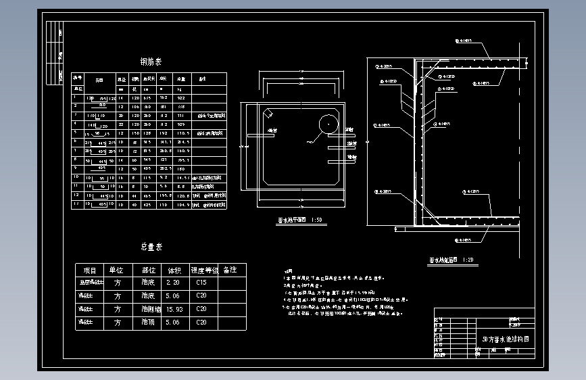Select the volume value 15.93
Viewport: 586px width, 380px height.
pyautogui.click(x=174, y=309)
